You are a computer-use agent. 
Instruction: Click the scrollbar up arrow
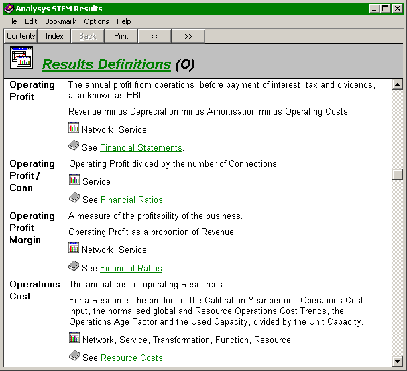(x=398, y=84)
